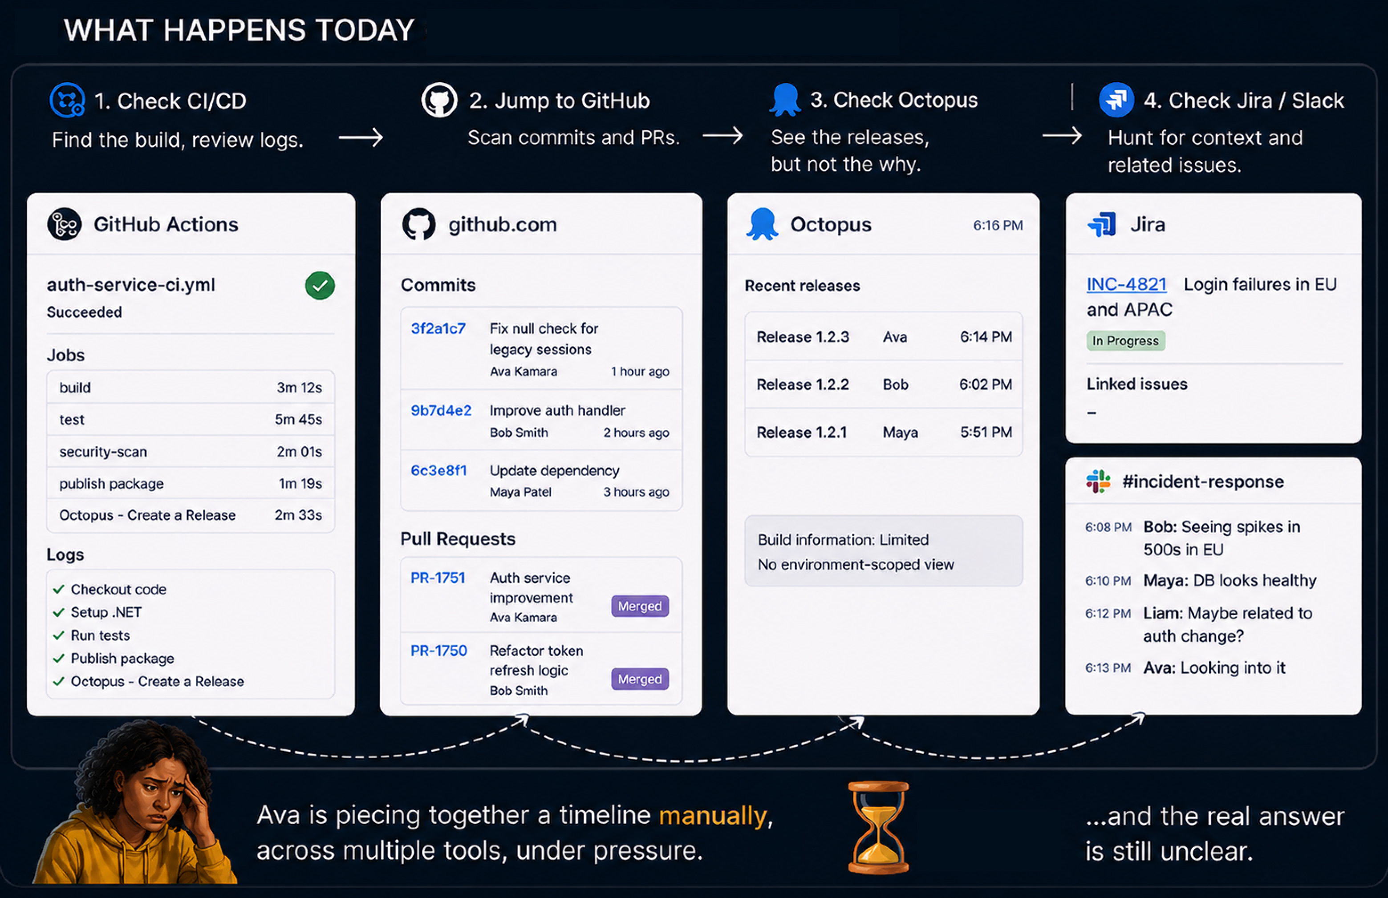Open pull request PR-1751
Image resolution: width=1388 pixels, height=898 pixels.
438,578
